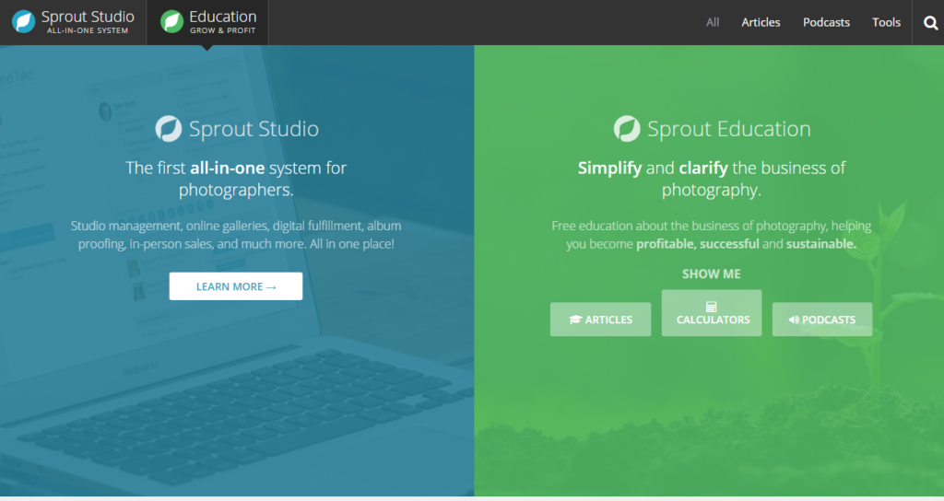Click the graduation cap icon on ARTICLES button
The height and width of the screenshot is (501, 944).
tap(575, 320)
